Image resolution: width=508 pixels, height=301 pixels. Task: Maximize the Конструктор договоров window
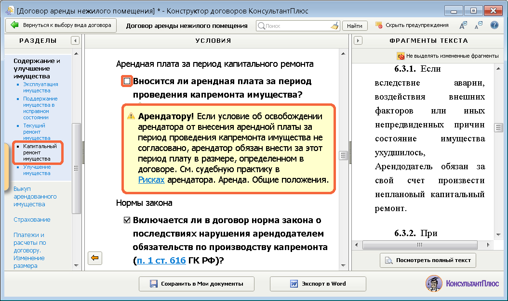(x=473, y=11)
